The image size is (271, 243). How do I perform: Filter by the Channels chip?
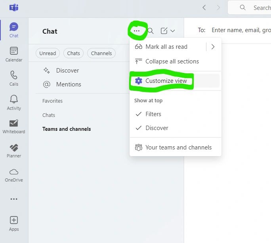pyautogui.click(x=101, y=54)
